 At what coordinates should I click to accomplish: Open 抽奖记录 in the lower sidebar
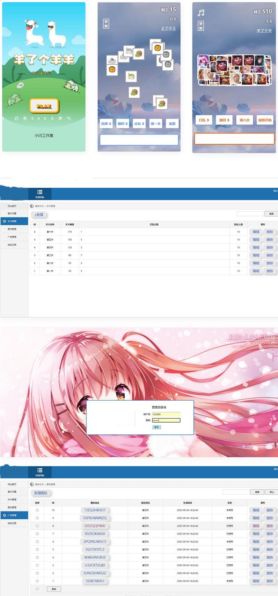tap(12, 523)
